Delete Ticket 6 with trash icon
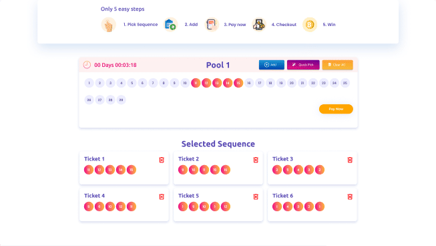 350,197
